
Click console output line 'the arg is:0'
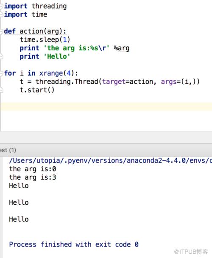pyautogui.click(x=33, y=169)
